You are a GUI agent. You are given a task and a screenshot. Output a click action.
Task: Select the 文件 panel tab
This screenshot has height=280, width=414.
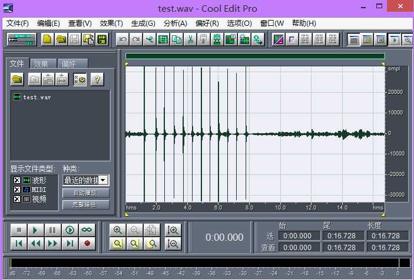click(x=17, y=63)
